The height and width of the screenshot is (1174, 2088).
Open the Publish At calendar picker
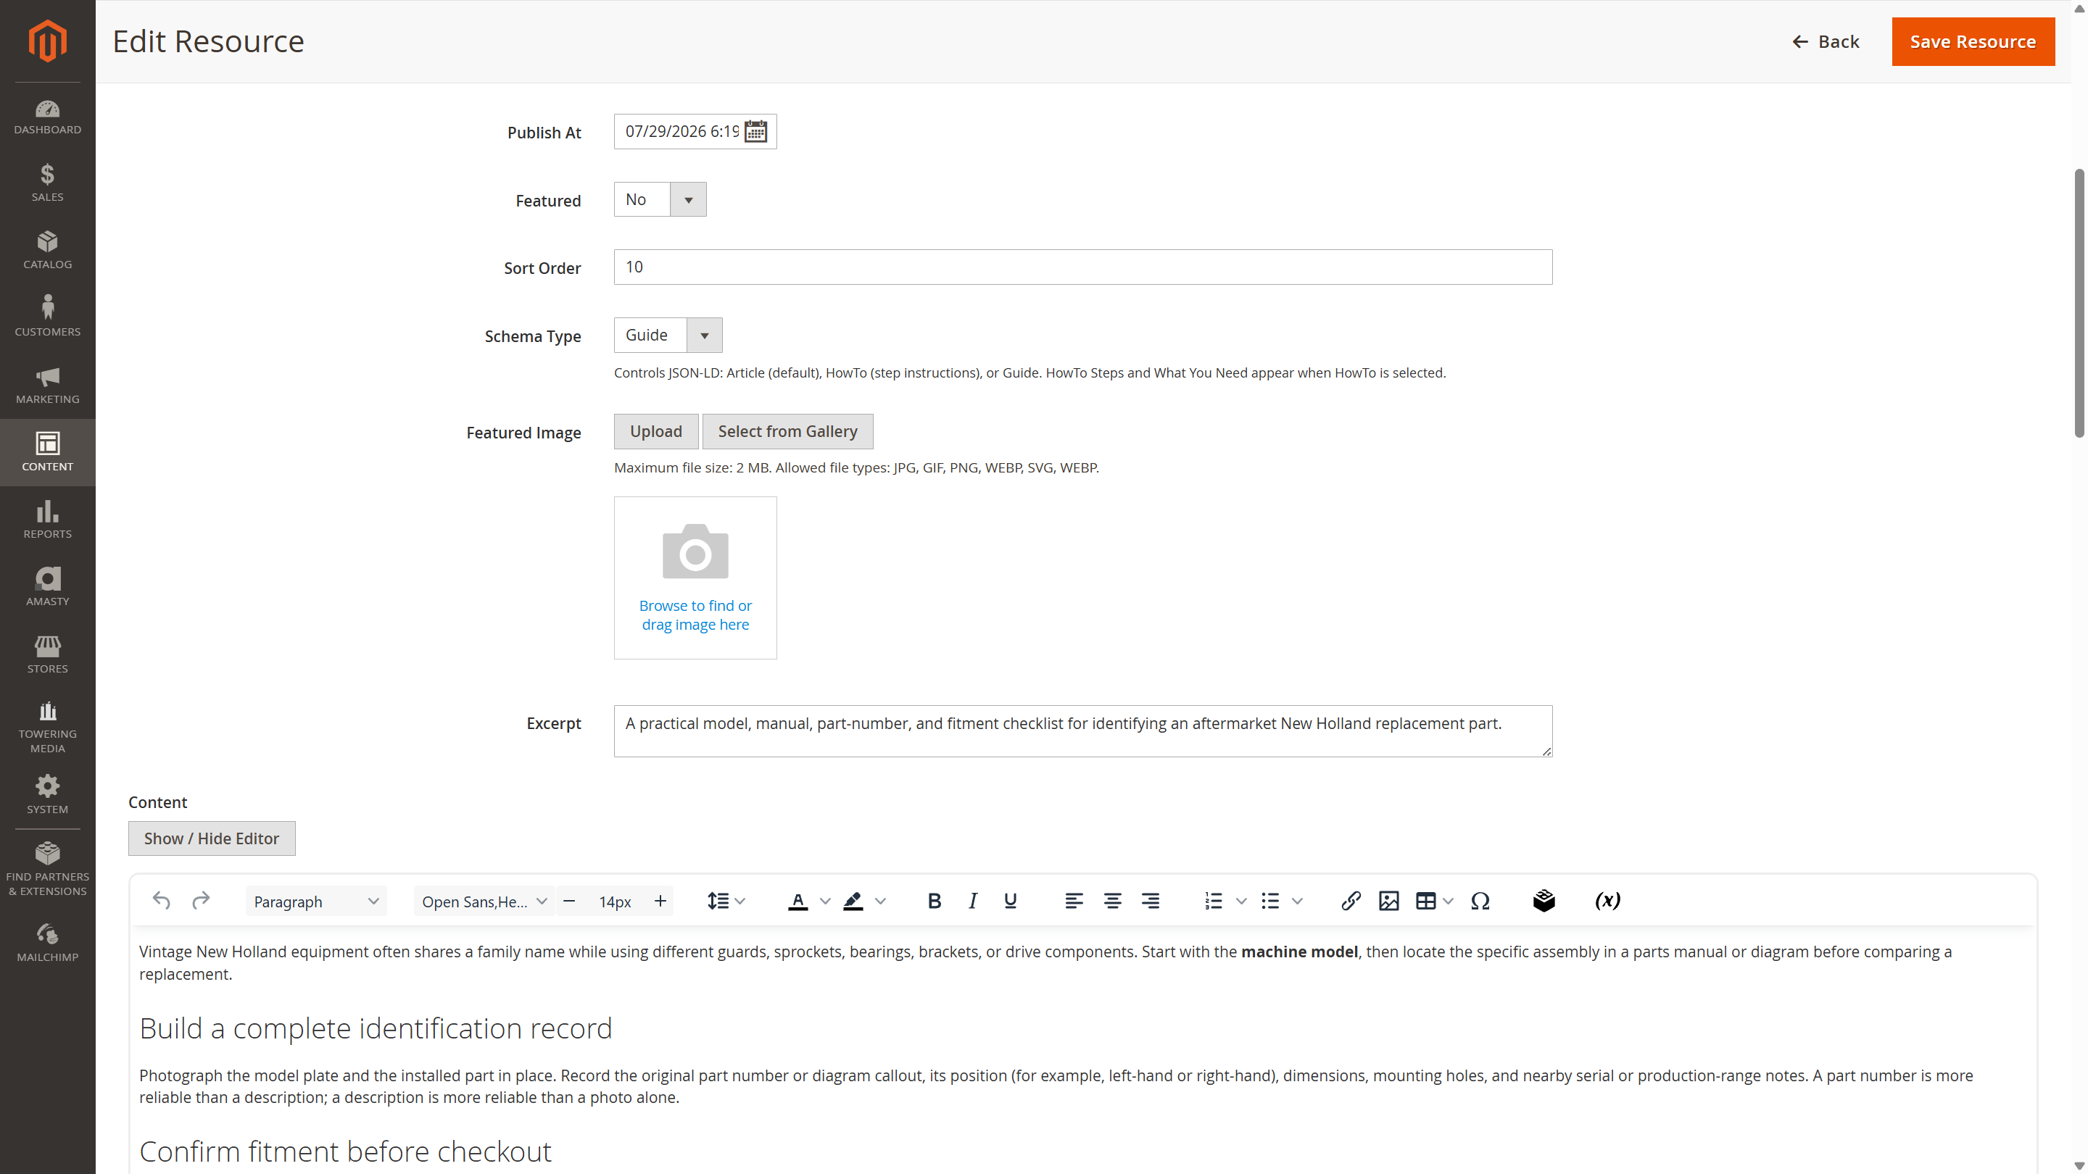pyautogui.click(x=755, y=131)
